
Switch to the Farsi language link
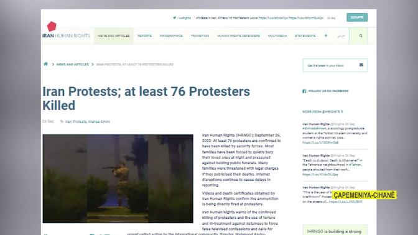[341, 35]
